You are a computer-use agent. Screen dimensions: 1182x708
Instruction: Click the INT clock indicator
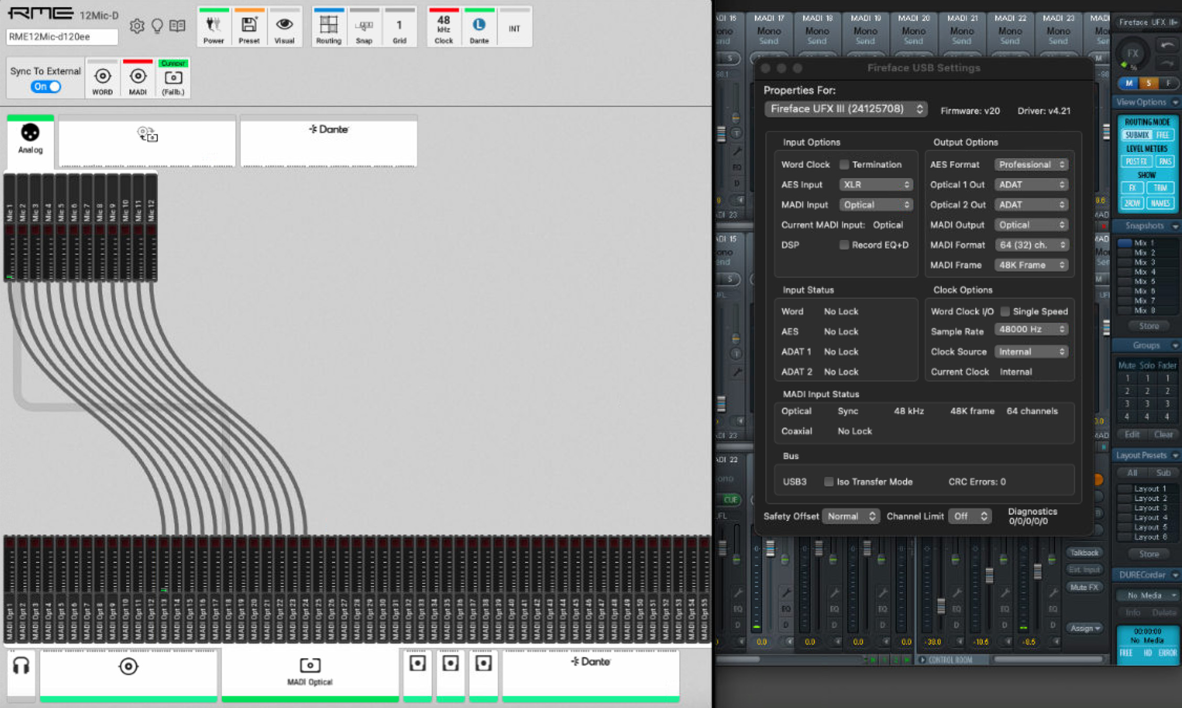point(515,27)
